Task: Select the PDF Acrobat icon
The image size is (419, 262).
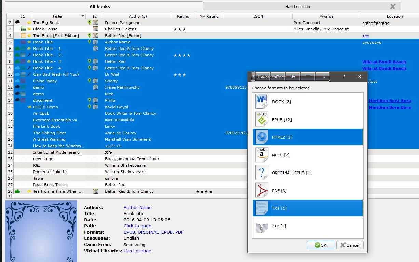Action: [262, 190]
